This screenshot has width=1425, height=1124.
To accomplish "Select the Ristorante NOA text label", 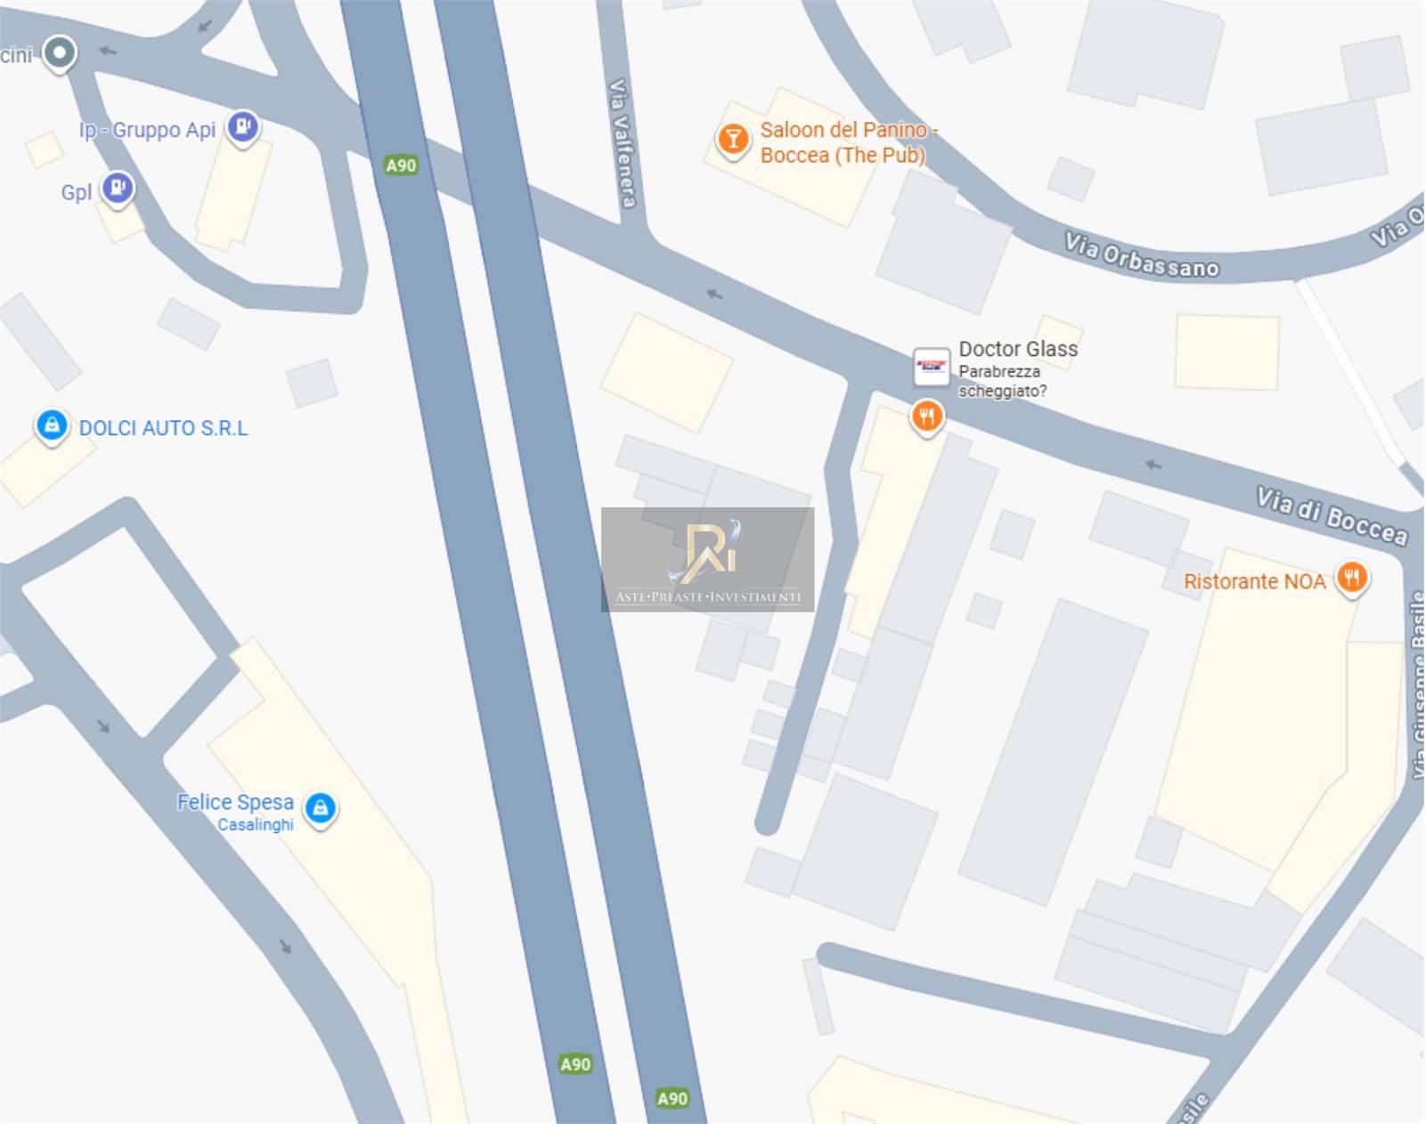I will point(1254,582).
